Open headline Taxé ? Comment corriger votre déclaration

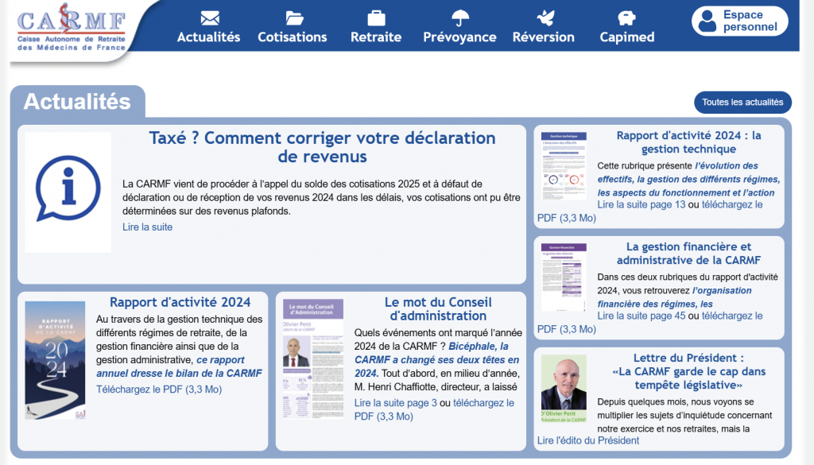(323, 147)
